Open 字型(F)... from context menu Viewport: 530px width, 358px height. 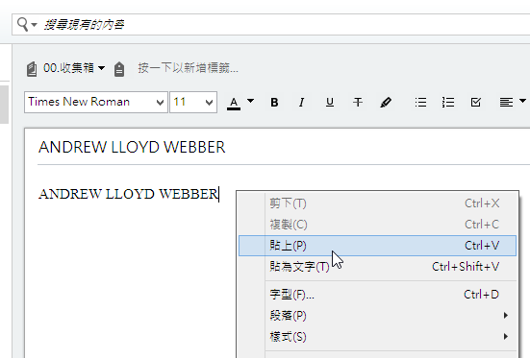377,295
